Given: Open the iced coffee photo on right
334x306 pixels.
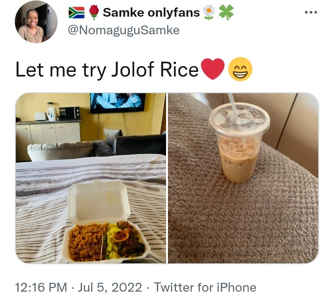Looking at the screenshot, I should [243, 178].
